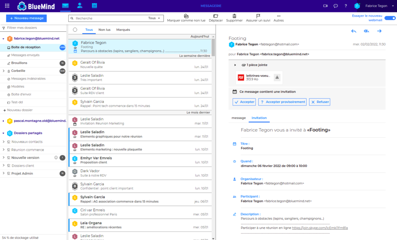Open the search filter Tous dropdown

154,18
